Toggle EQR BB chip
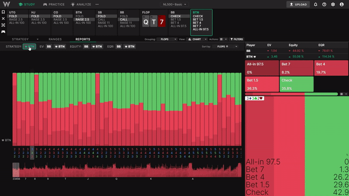Image resolution: width=349 pixels, height=196 pixels. [x=119, y=47]
